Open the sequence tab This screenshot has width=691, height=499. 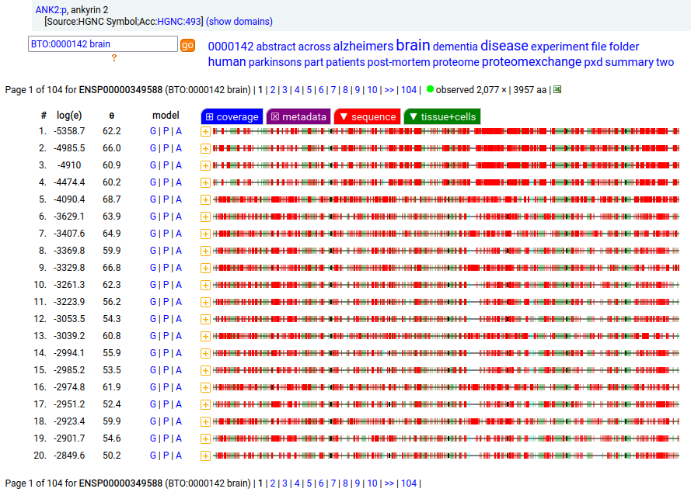pos(368,116)
